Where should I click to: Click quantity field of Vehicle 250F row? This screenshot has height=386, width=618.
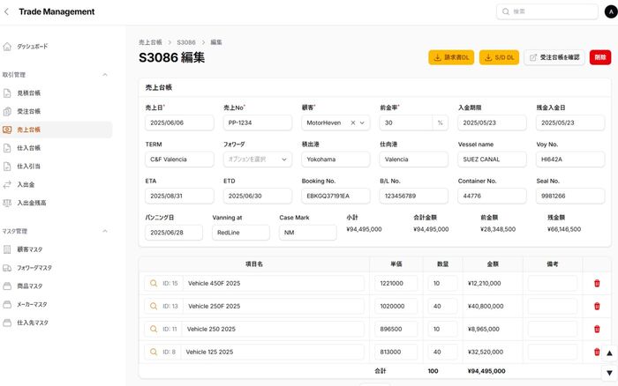pyautogui.click(x=442, y=306)
